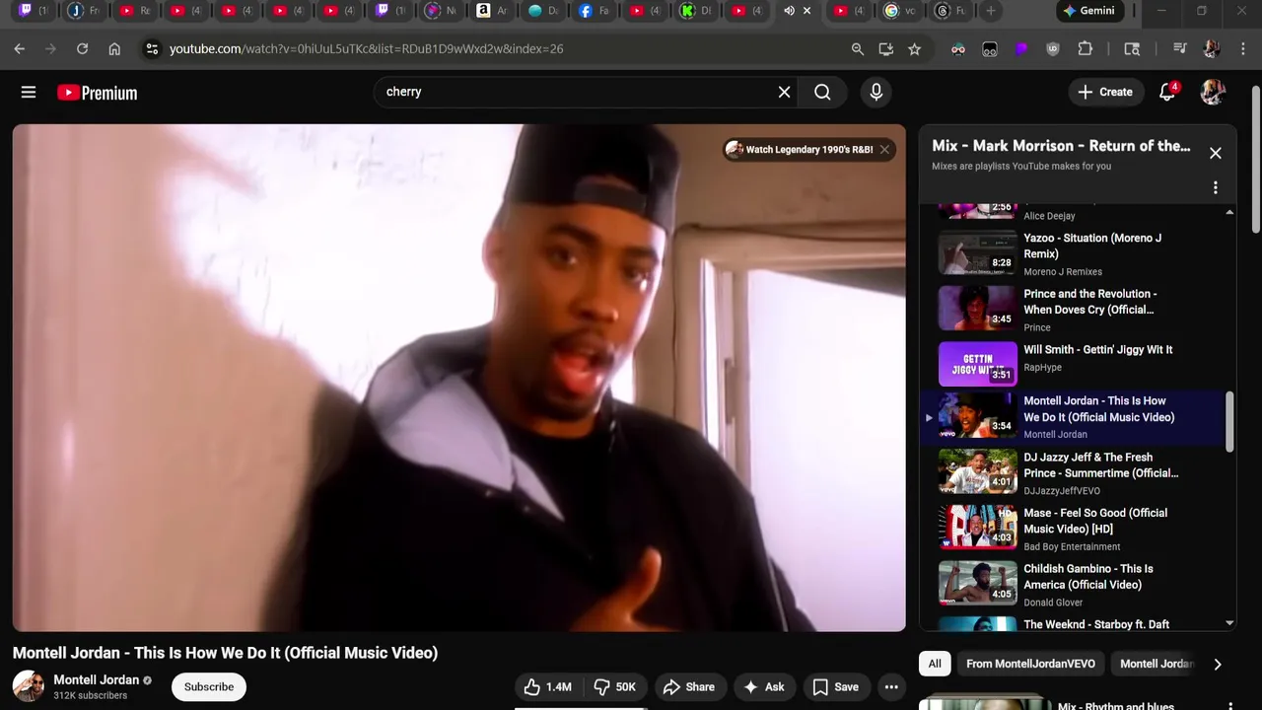Play Mase - Feel So Good
The image size is (1262, 710).
[x=1077, y=529]
